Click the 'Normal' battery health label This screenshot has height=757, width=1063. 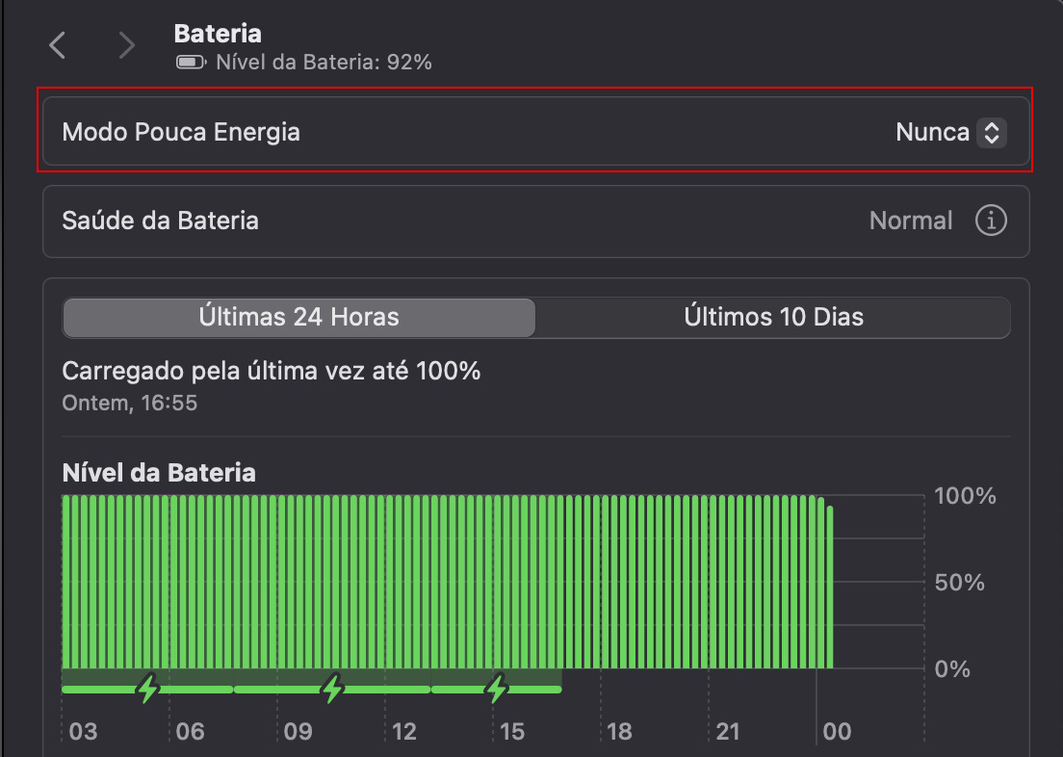click(910, 221)
